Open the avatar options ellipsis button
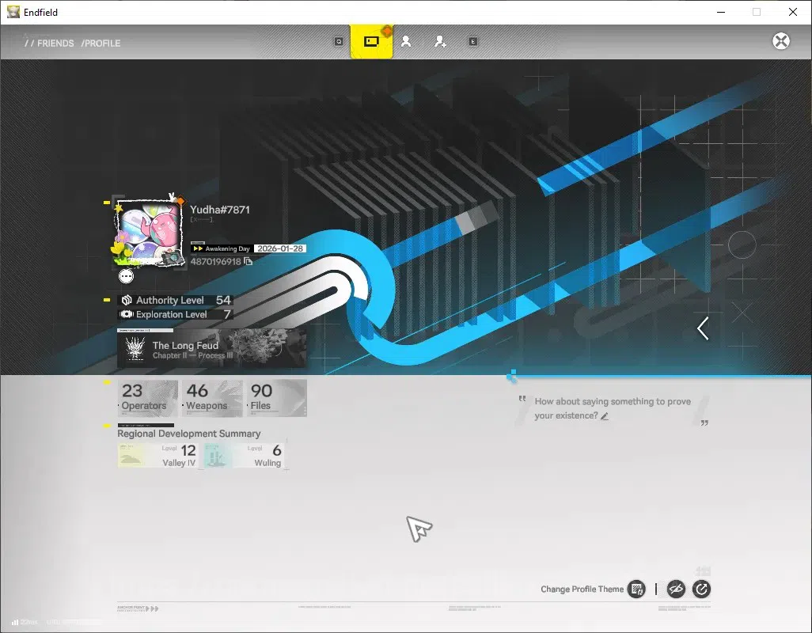Viewport: 812px width, 633px height. pyautogui.click(x=127, y=276)
